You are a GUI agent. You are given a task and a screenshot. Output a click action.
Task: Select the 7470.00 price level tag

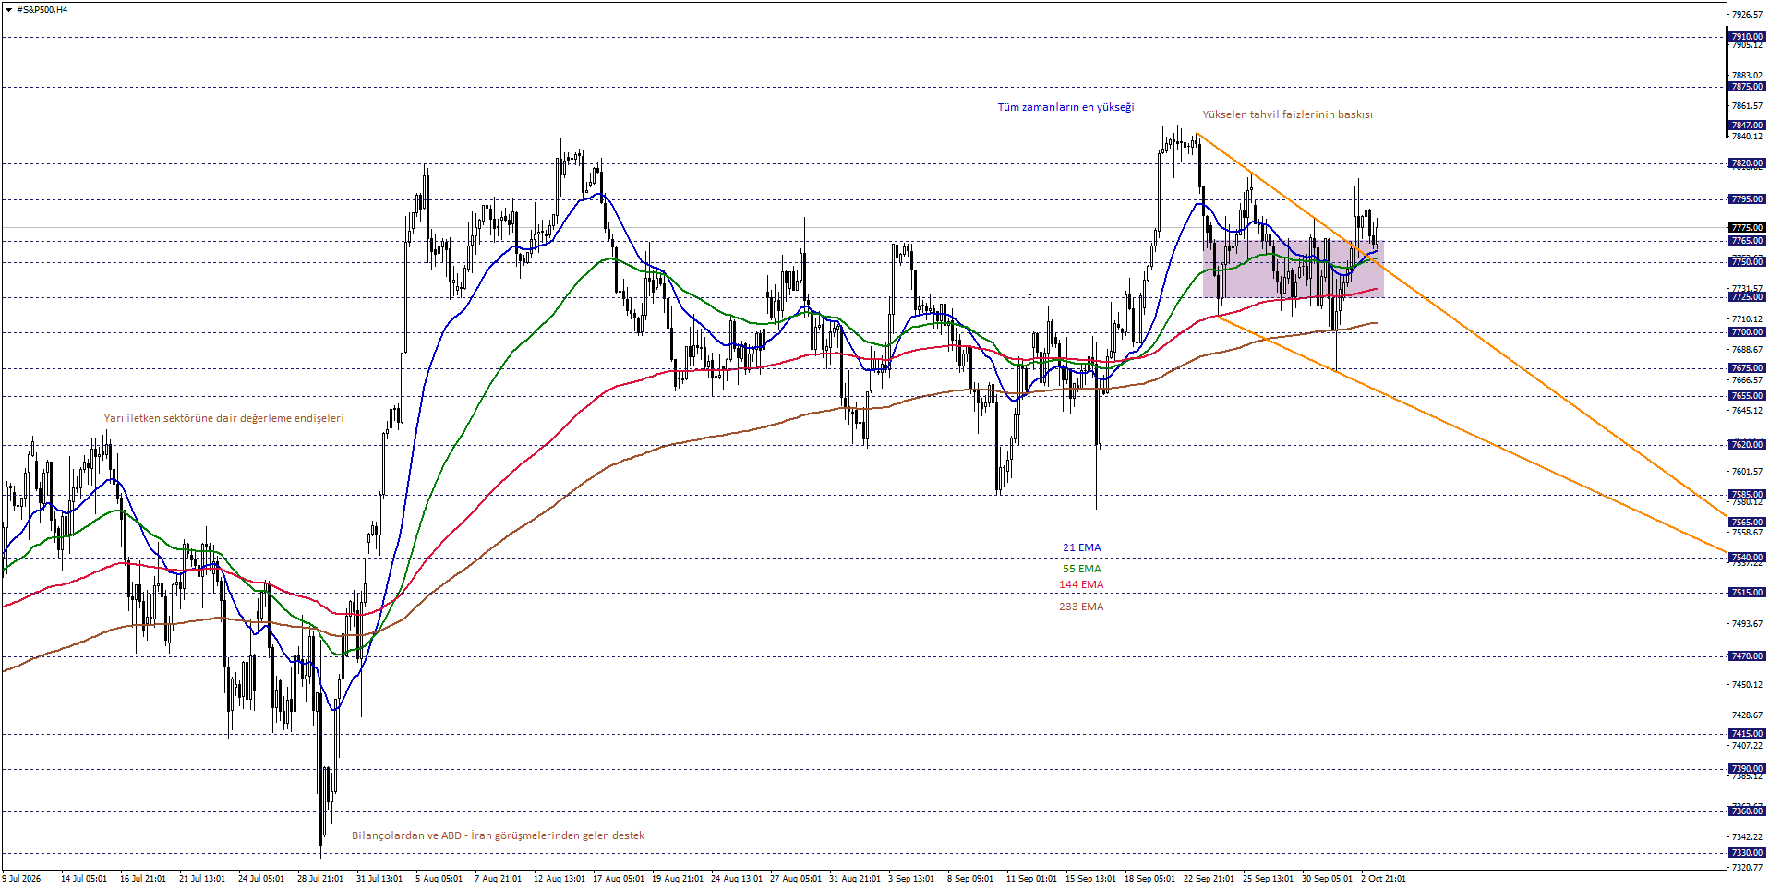click(x=1747, y=656)
